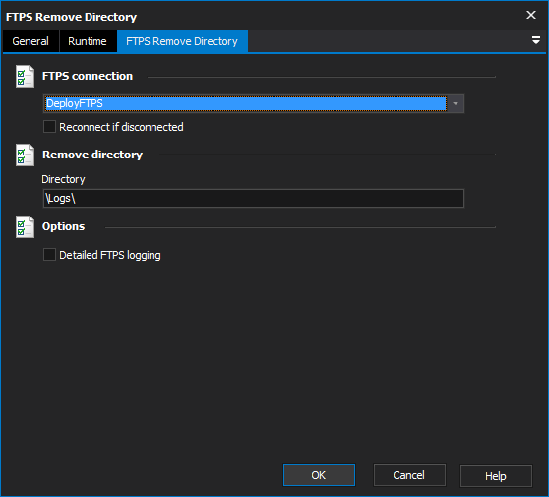Close the FTPS Remove Directory dialog
Viewport: 549px width, 497px height.
tap(531, 15)
